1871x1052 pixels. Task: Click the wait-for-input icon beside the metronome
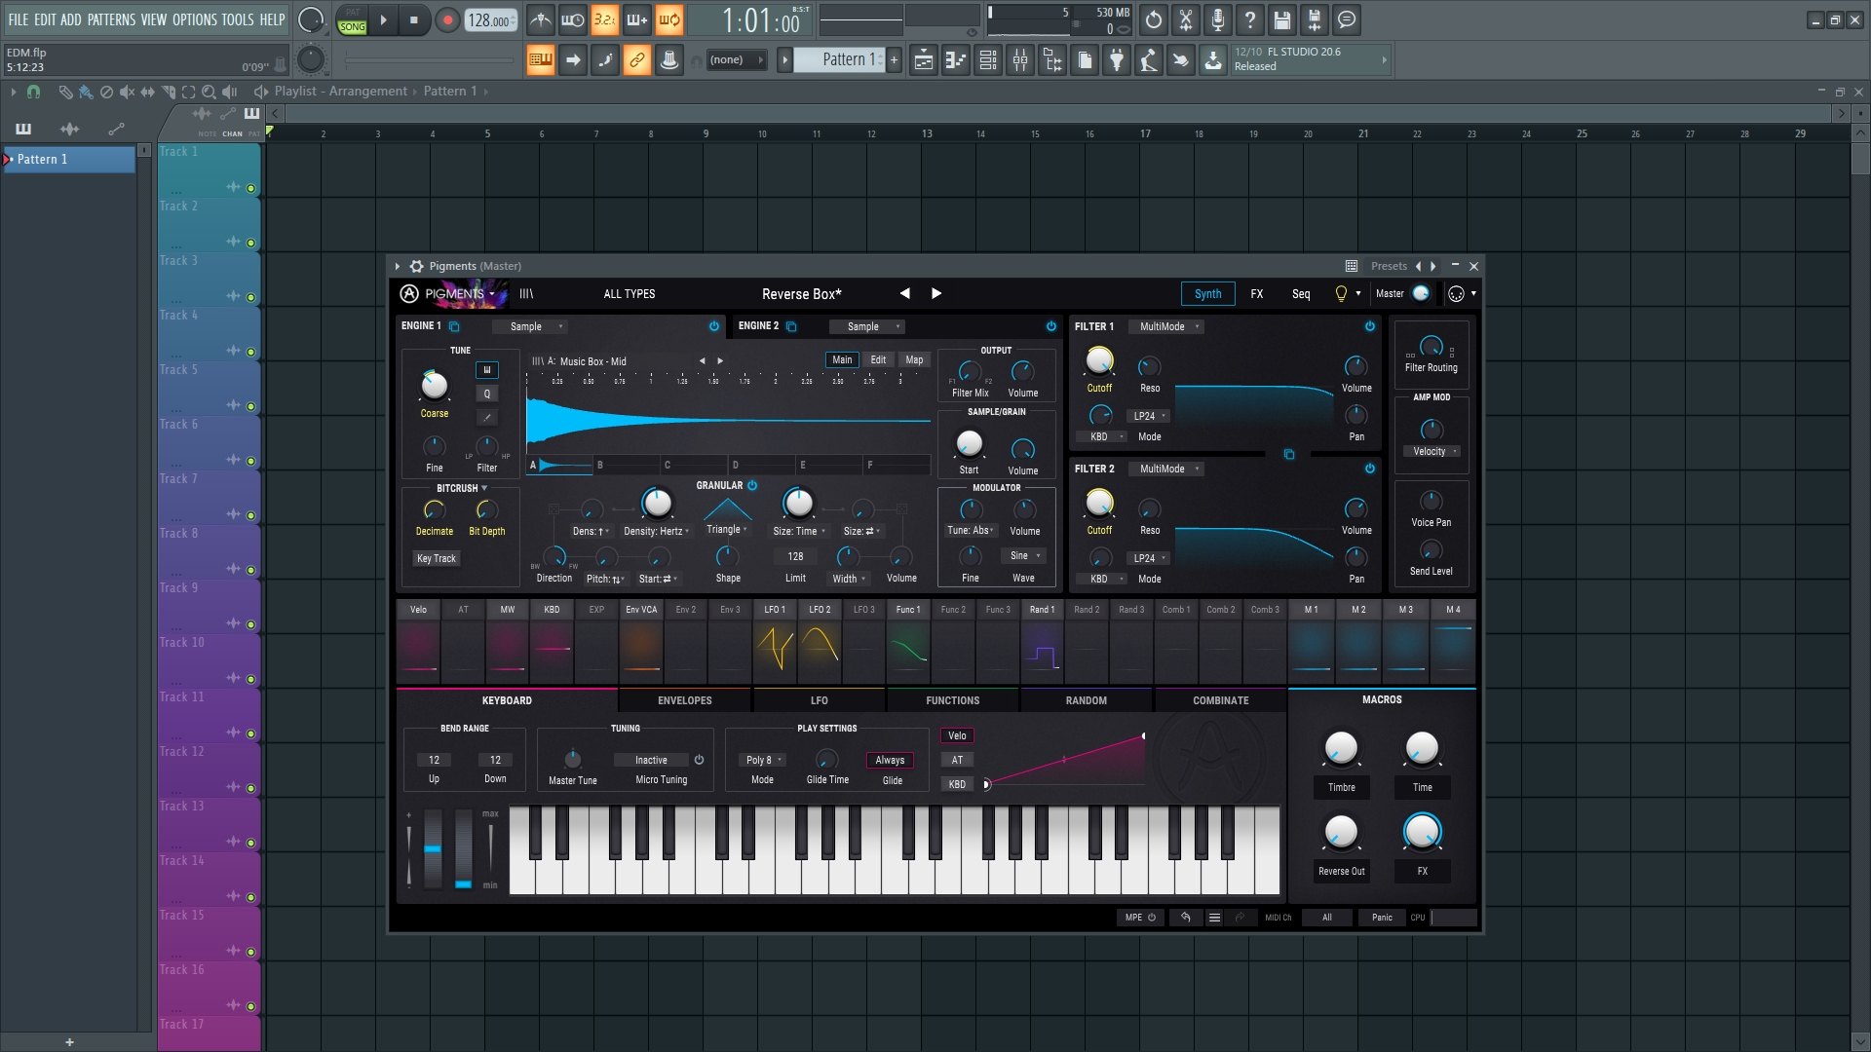pos(573,19)
